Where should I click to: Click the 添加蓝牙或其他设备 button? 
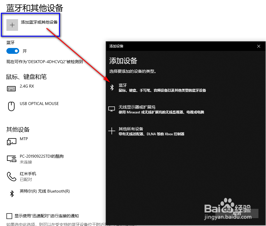(31, 25)
